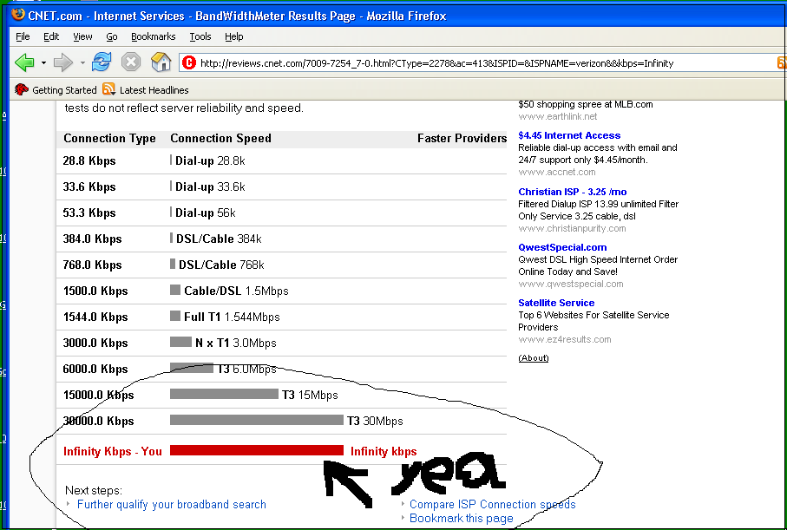Open the Help menu
Image resolution: width=787 pixels, height=530 pixels.
click(234, 36)
